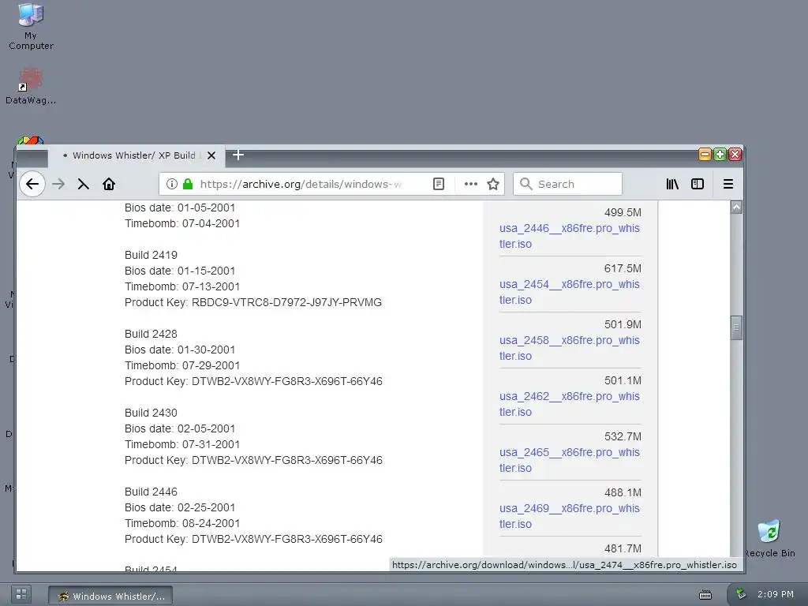Screen dimensions: 808x606
Task: Click 'Timebomb: 07-13-2001' line
Action: [182, 286]
